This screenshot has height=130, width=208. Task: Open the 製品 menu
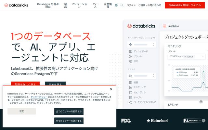[x=65, y=5]
